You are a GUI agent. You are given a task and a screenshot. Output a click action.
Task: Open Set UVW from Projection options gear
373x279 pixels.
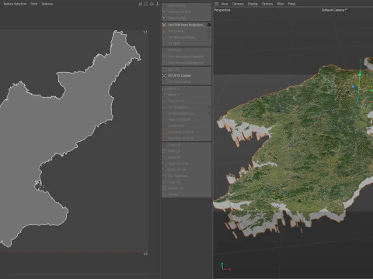tap(209, 25)
